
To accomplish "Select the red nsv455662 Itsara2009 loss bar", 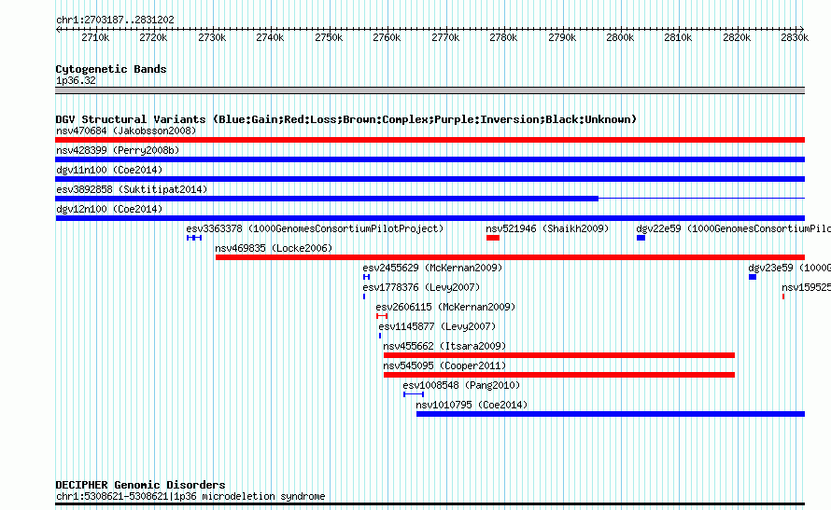I will [x=559, y=355].
